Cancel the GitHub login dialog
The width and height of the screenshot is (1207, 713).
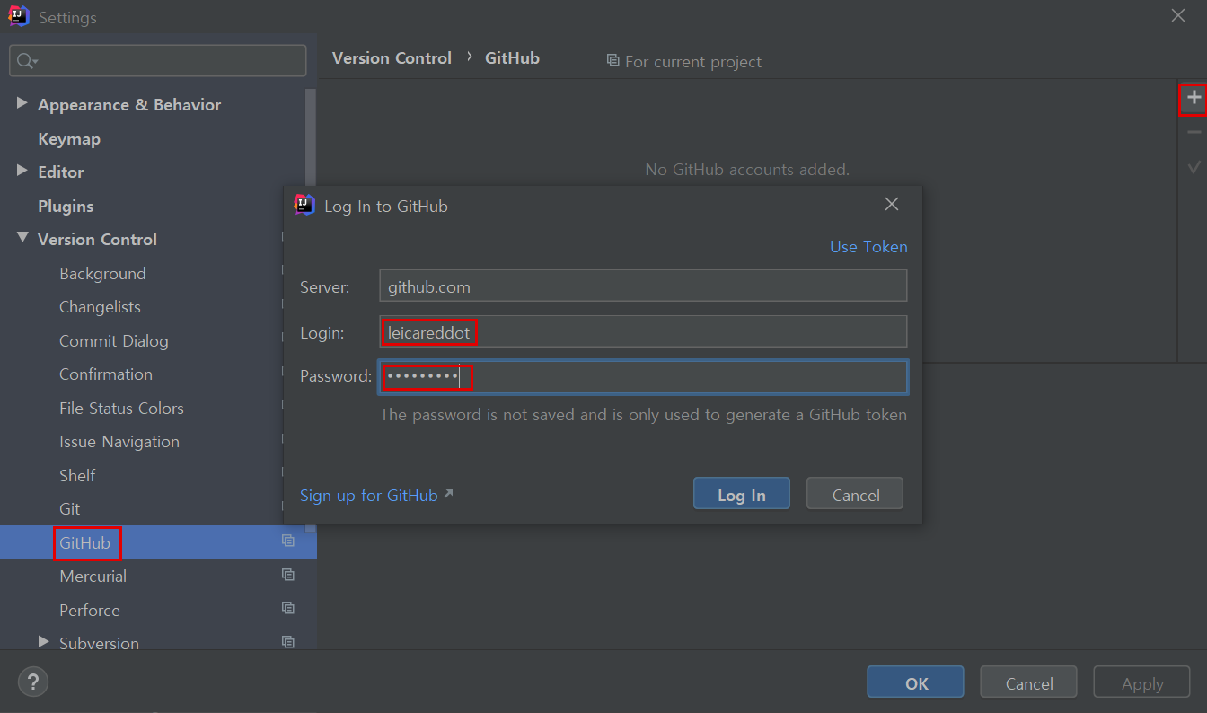(855, 494)
